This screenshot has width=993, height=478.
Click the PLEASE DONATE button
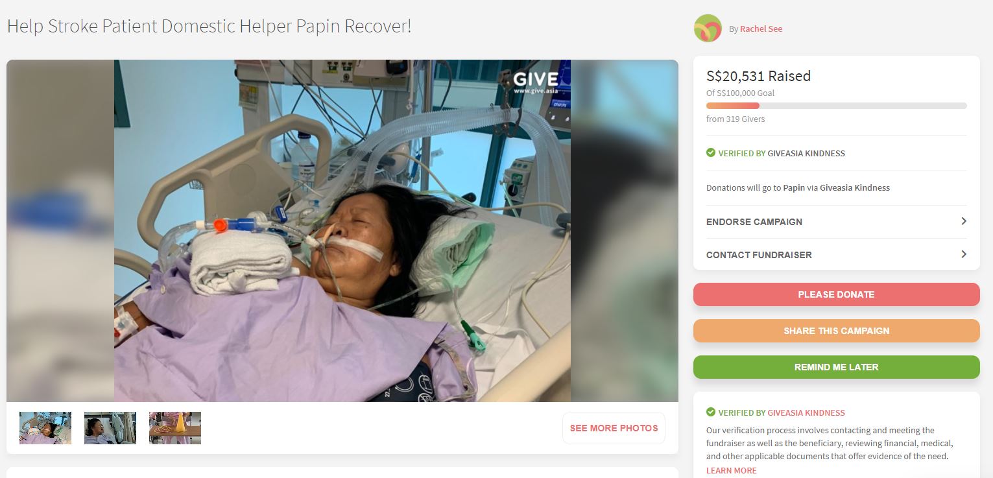click(x=837, y=294)
